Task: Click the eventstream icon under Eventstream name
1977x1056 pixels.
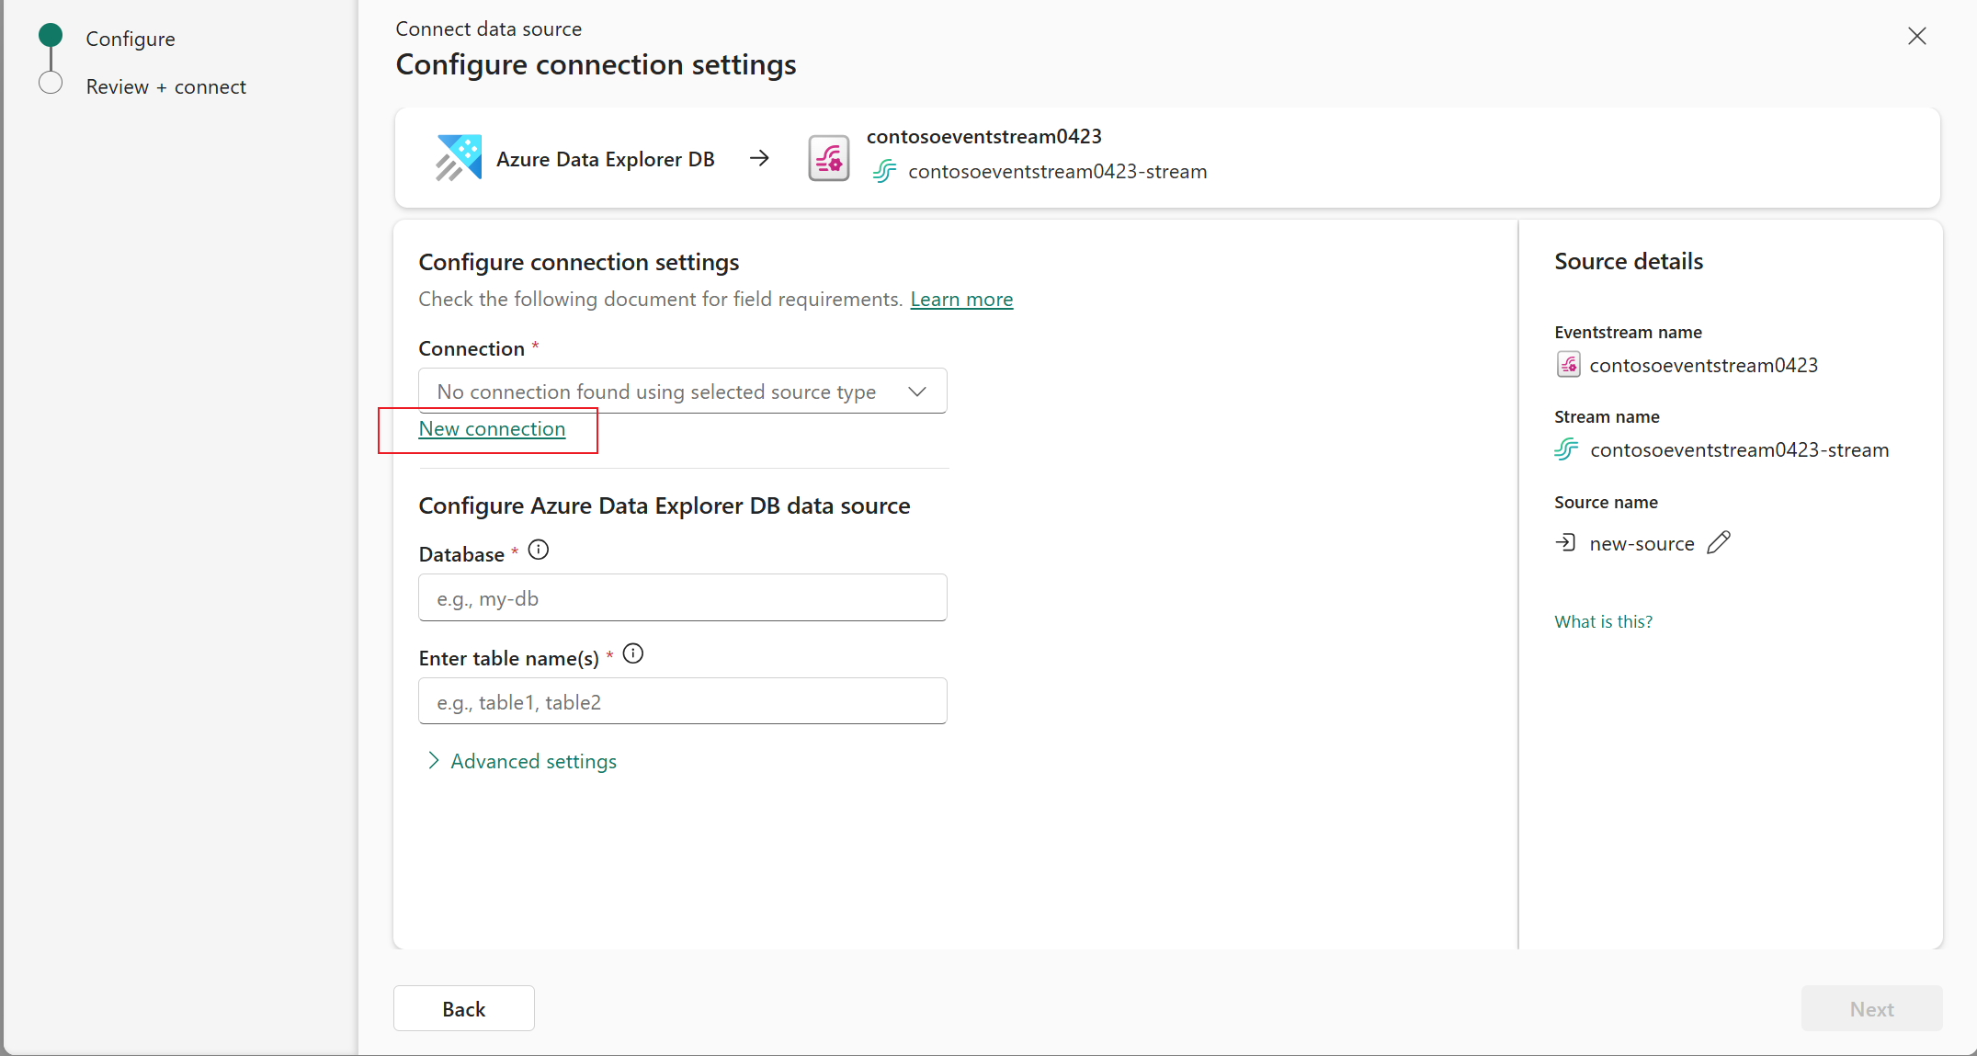Action: [x=1569, y=364]
